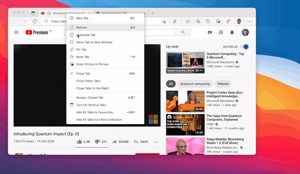Open the Edge Collections icon
Viewport: 300px width, 174px height.
coord(198,21)
